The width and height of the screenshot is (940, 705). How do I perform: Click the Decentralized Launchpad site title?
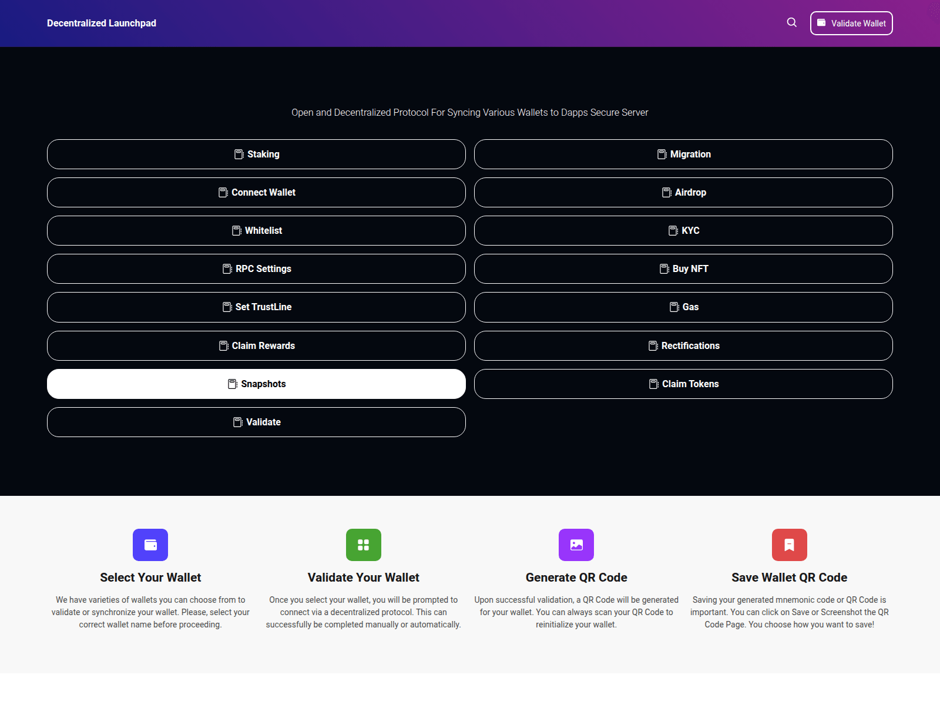pos(102,23)
